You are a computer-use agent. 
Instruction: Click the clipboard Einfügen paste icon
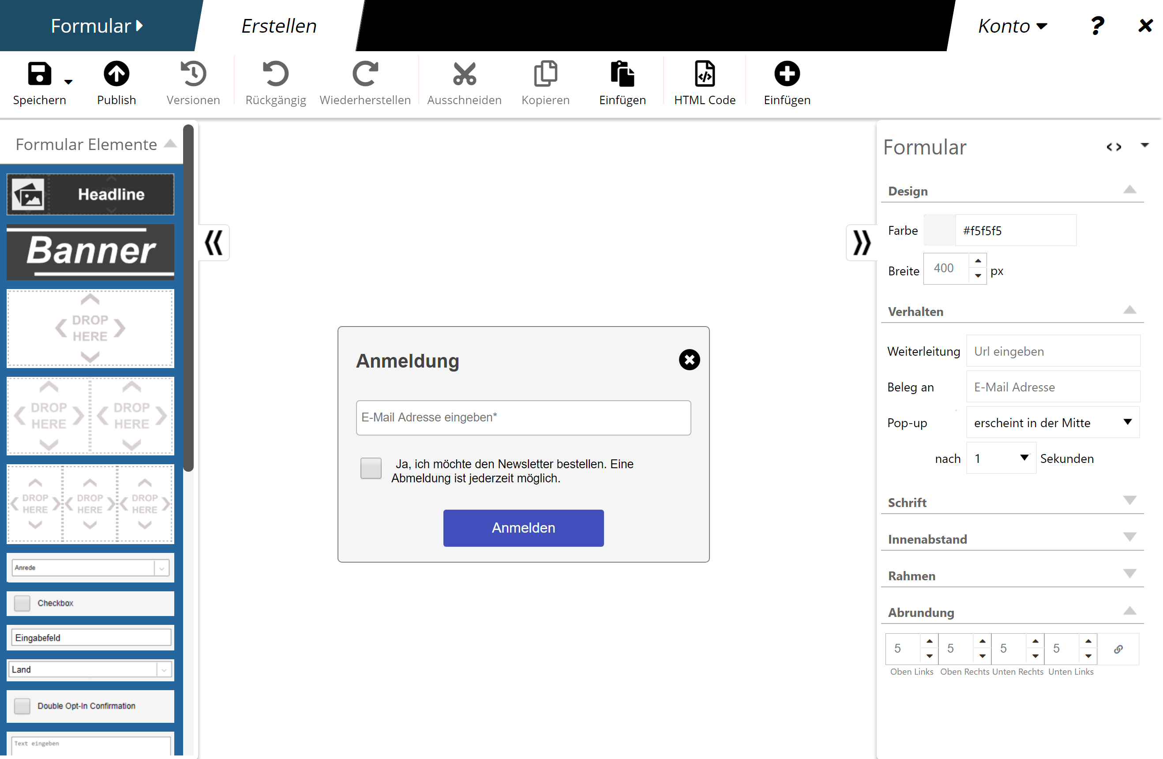pos(622,74)
